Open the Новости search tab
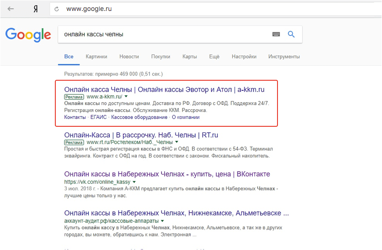Screen dimensions: 382x250 coord(129,57)
